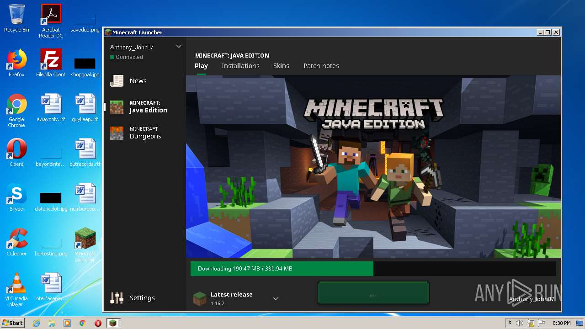Expand Anthony_John07 account dropdown

179,47
